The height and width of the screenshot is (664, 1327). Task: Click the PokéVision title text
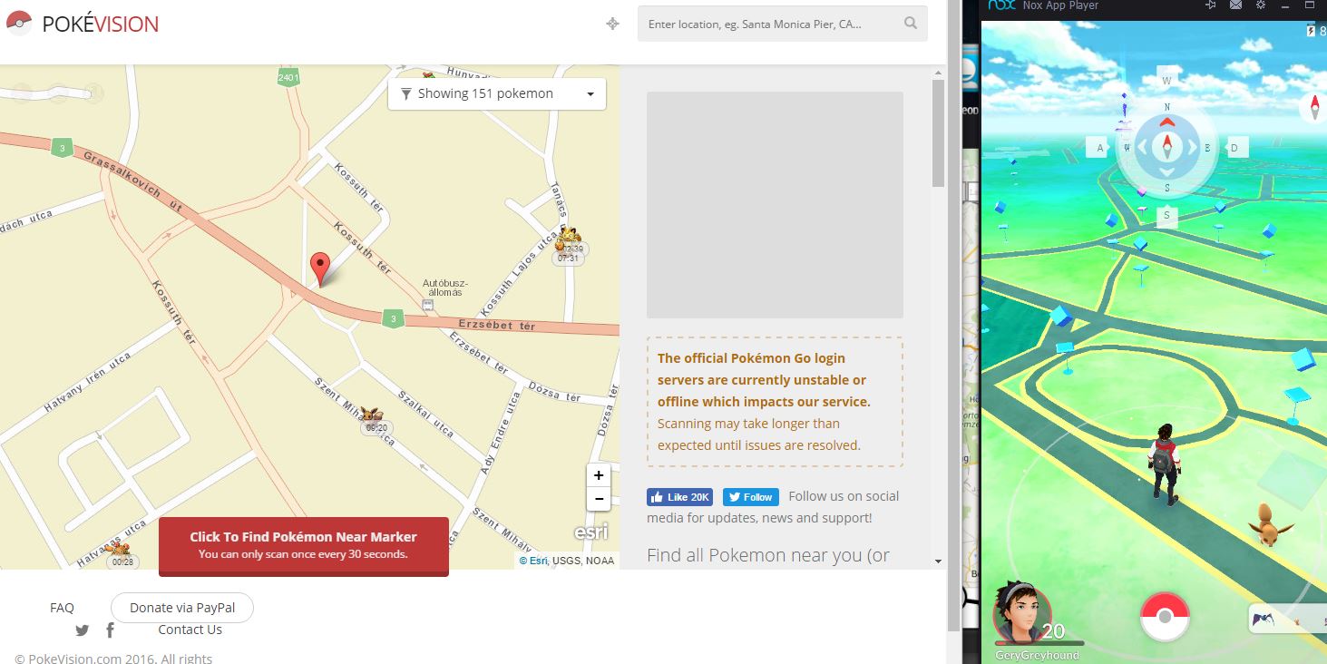click(x=101, y=24)
